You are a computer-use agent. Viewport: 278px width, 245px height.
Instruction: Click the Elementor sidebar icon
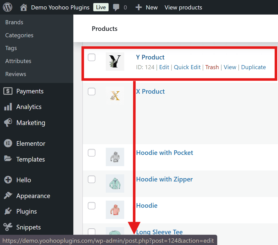pos(8,143)
